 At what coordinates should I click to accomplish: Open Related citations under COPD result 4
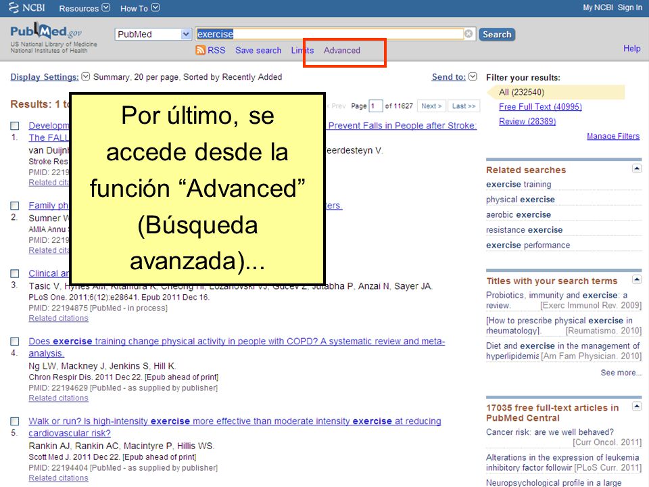[58, 398]
